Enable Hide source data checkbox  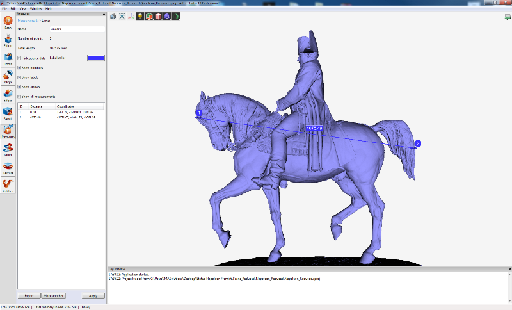pos(19,58)
